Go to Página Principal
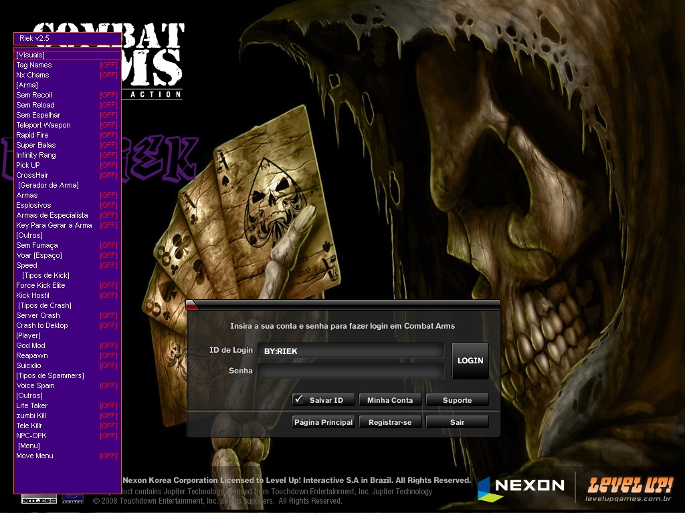 coord(323,422)
